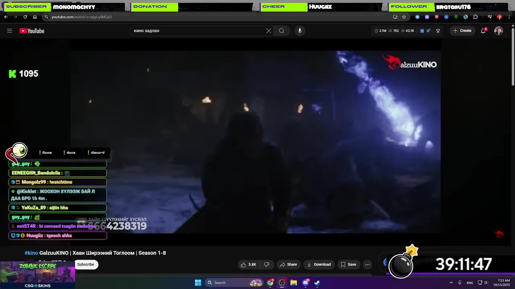This screenshot has height=289, width=515.
Task: Click the 152 views stat
Action: (393, 31)
